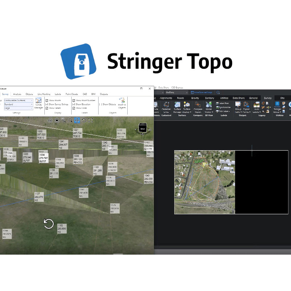Select the Pan (four-arrow) view tool

pos(77,120)
